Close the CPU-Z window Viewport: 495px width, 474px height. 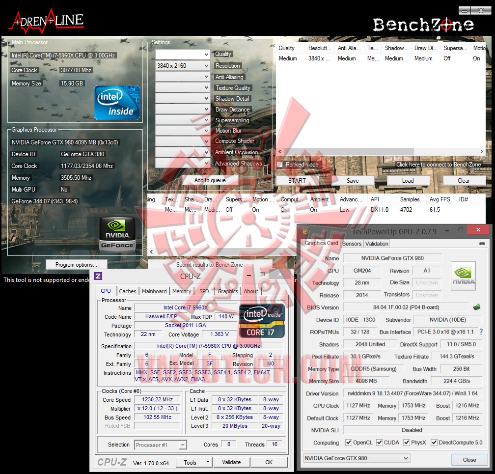280,275
